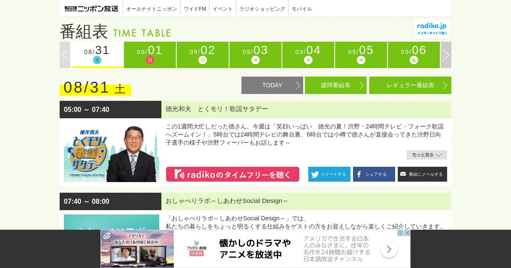The width and height of the screenshot is (511, 268).
Task: Open オールナイトニッポン menu item
Action: click(152, 9)
